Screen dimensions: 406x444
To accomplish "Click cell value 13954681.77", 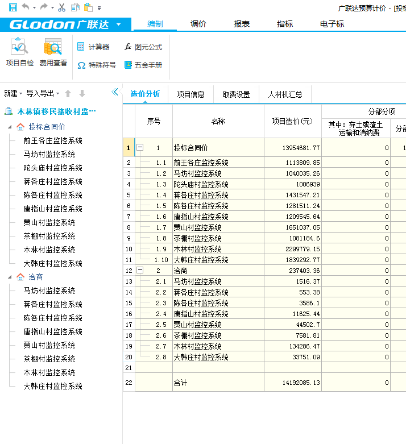I will [293, 148].
